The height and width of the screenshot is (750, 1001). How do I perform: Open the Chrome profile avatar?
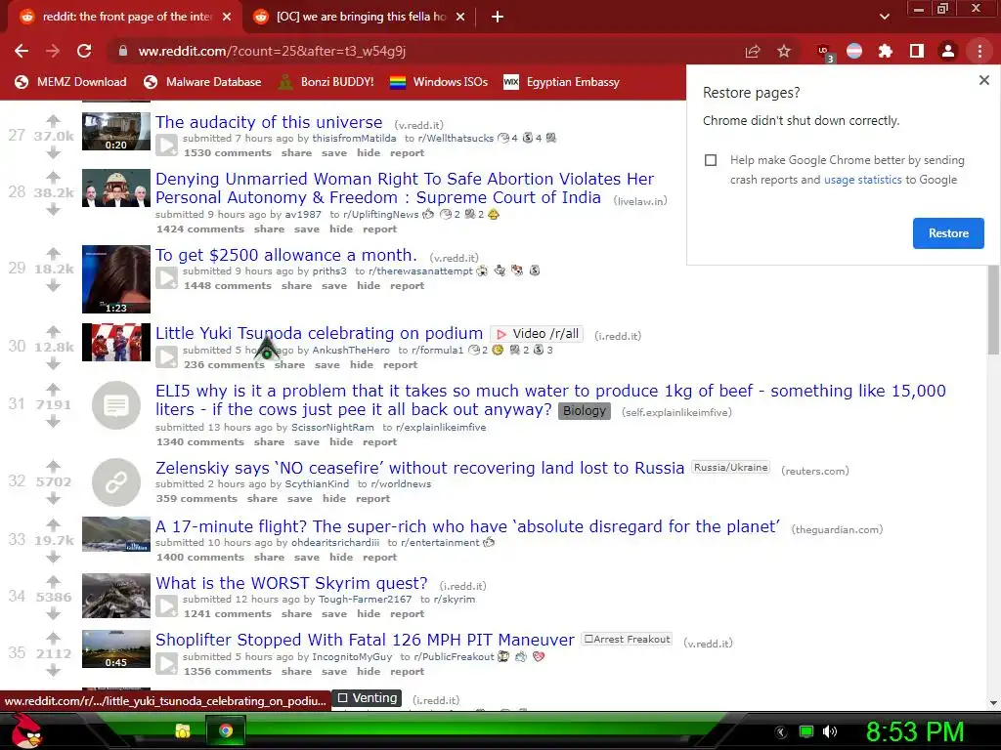click(x=948, y=51)
